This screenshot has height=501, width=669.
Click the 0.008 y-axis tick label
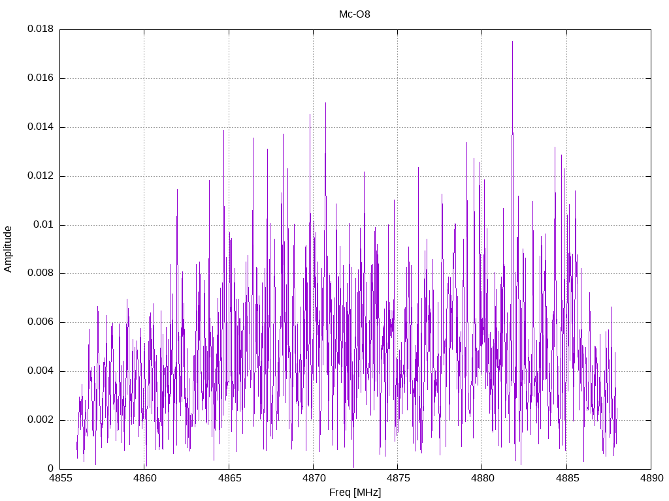pos(41,273)
